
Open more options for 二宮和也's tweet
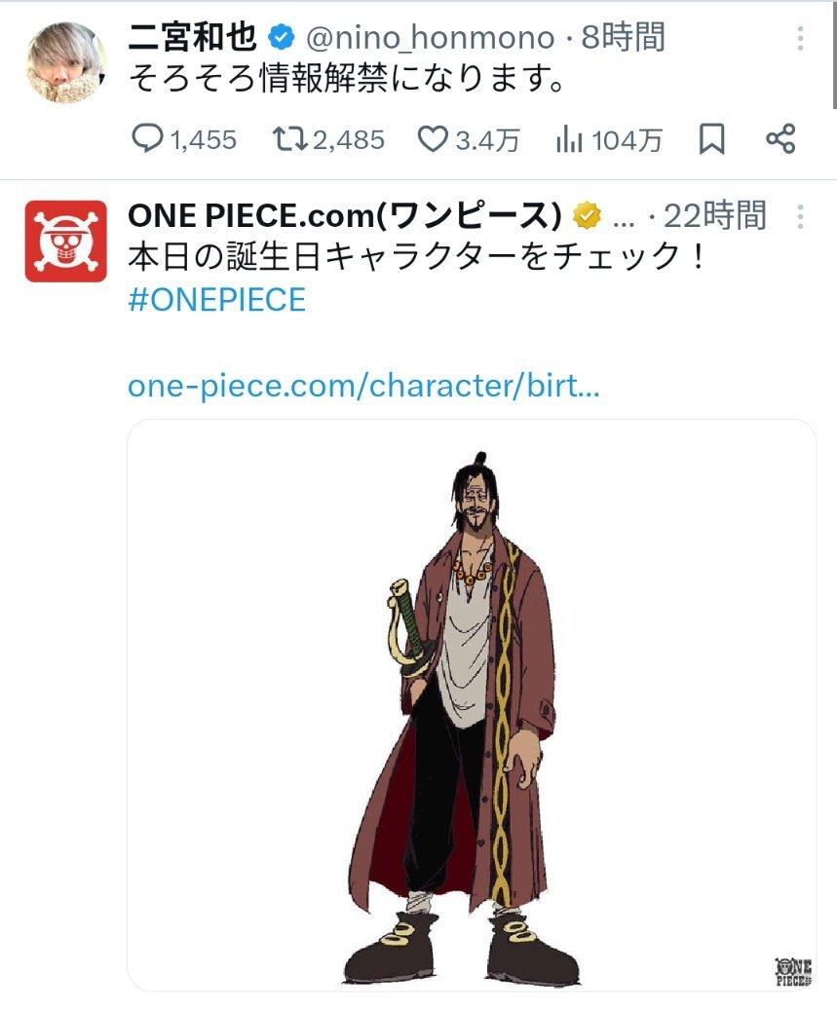point(800,39)
